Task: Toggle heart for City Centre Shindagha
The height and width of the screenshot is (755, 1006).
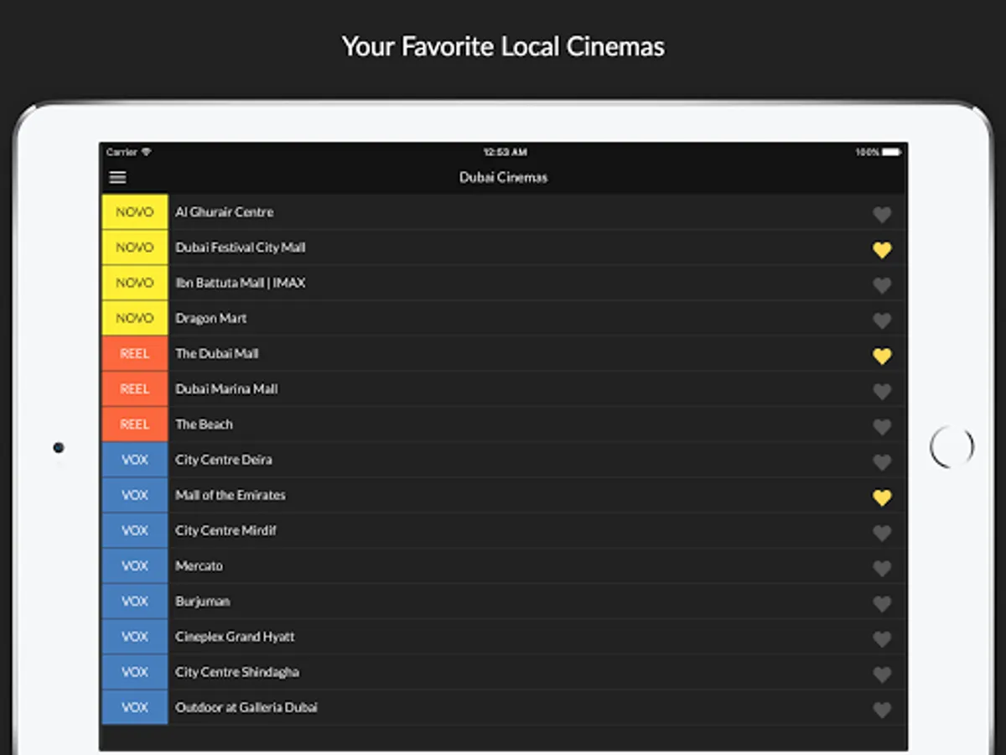Action: point(882,674)
